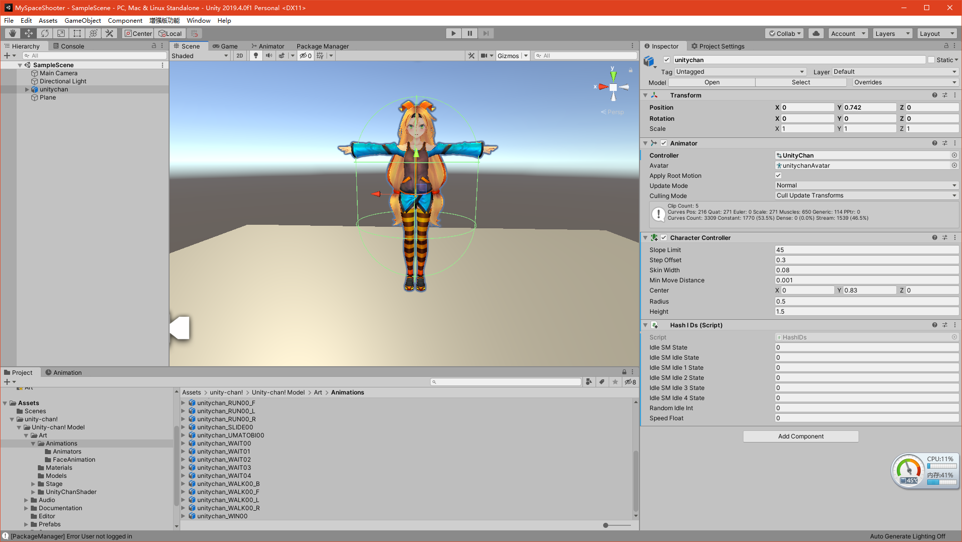
Task: Click the model Select button
Action: point(801,82)
